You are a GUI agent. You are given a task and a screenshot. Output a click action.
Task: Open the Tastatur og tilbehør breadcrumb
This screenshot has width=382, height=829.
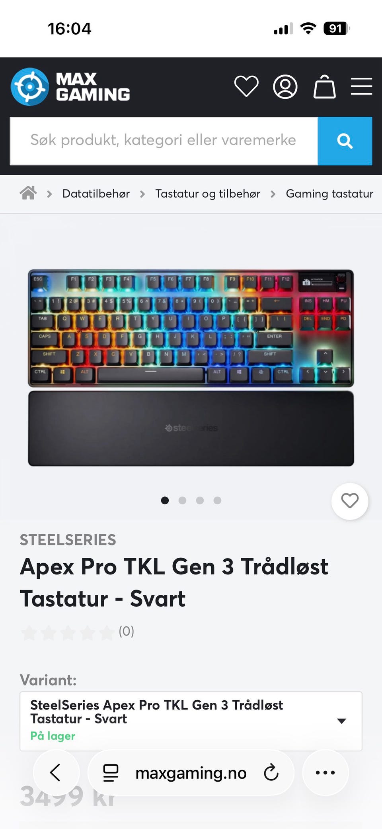[x=208, y=194]
